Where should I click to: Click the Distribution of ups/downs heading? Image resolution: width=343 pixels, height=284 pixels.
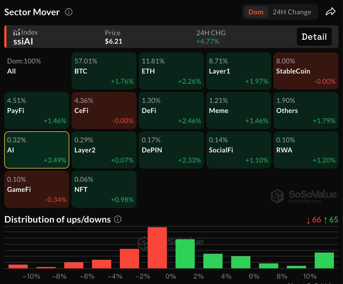pos(57,219)
